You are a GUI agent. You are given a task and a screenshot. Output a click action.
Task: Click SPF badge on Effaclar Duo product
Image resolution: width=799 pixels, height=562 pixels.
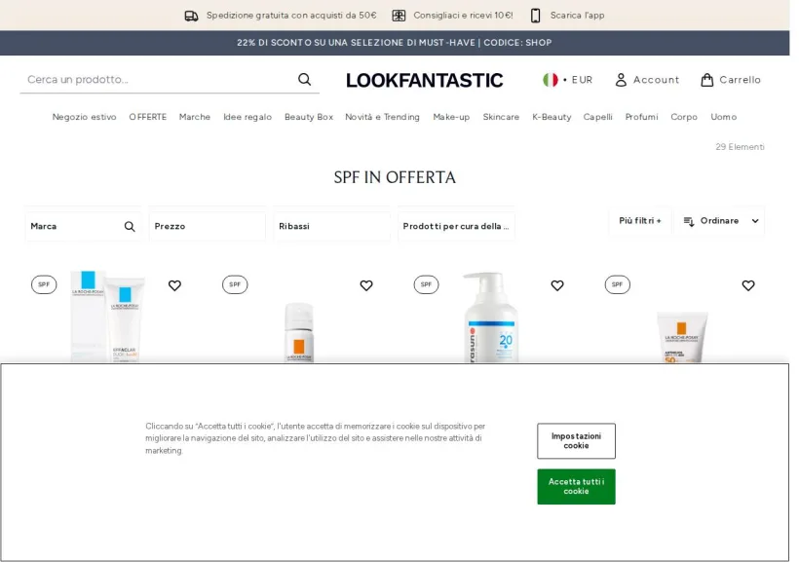click(x=44, y=284)
